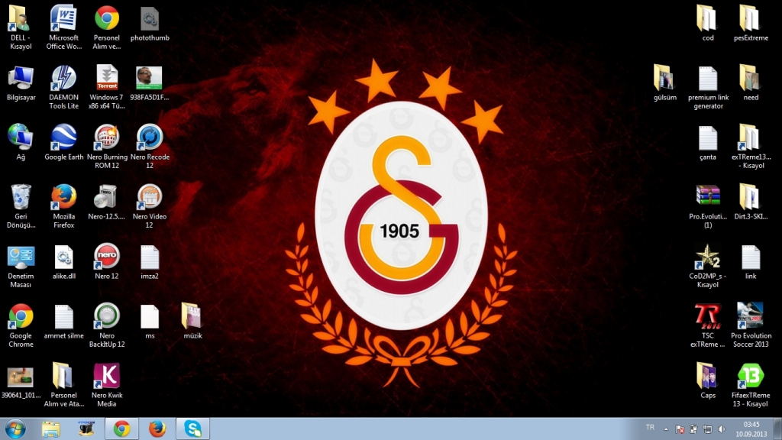This screenshot has height=440, width=782.
Task: Open the network status tray icon
Action: coord(707,429)
